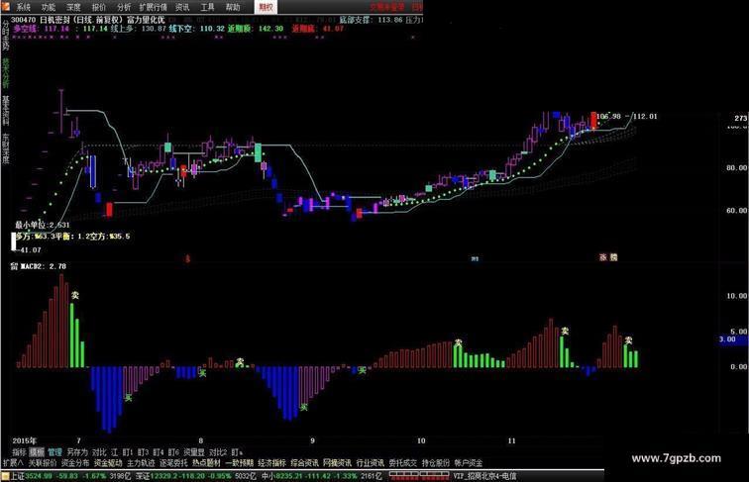
Task: Switch to 东财深度 sidebar tab
Action: [x=6, y=147]
